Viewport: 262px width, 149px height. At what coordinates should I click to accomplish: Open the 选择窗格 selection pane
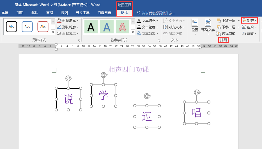pos(226,33)
